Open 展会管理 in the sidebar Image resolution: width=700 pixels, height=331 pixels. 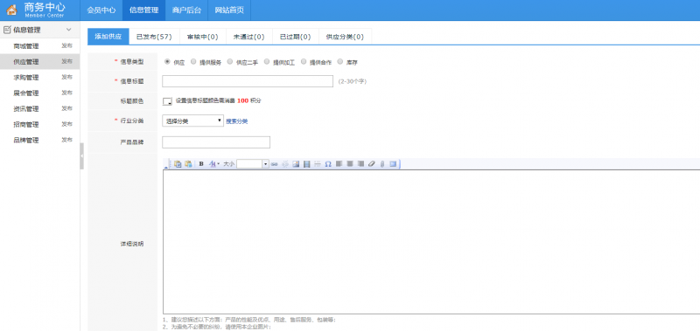(26, 93)
